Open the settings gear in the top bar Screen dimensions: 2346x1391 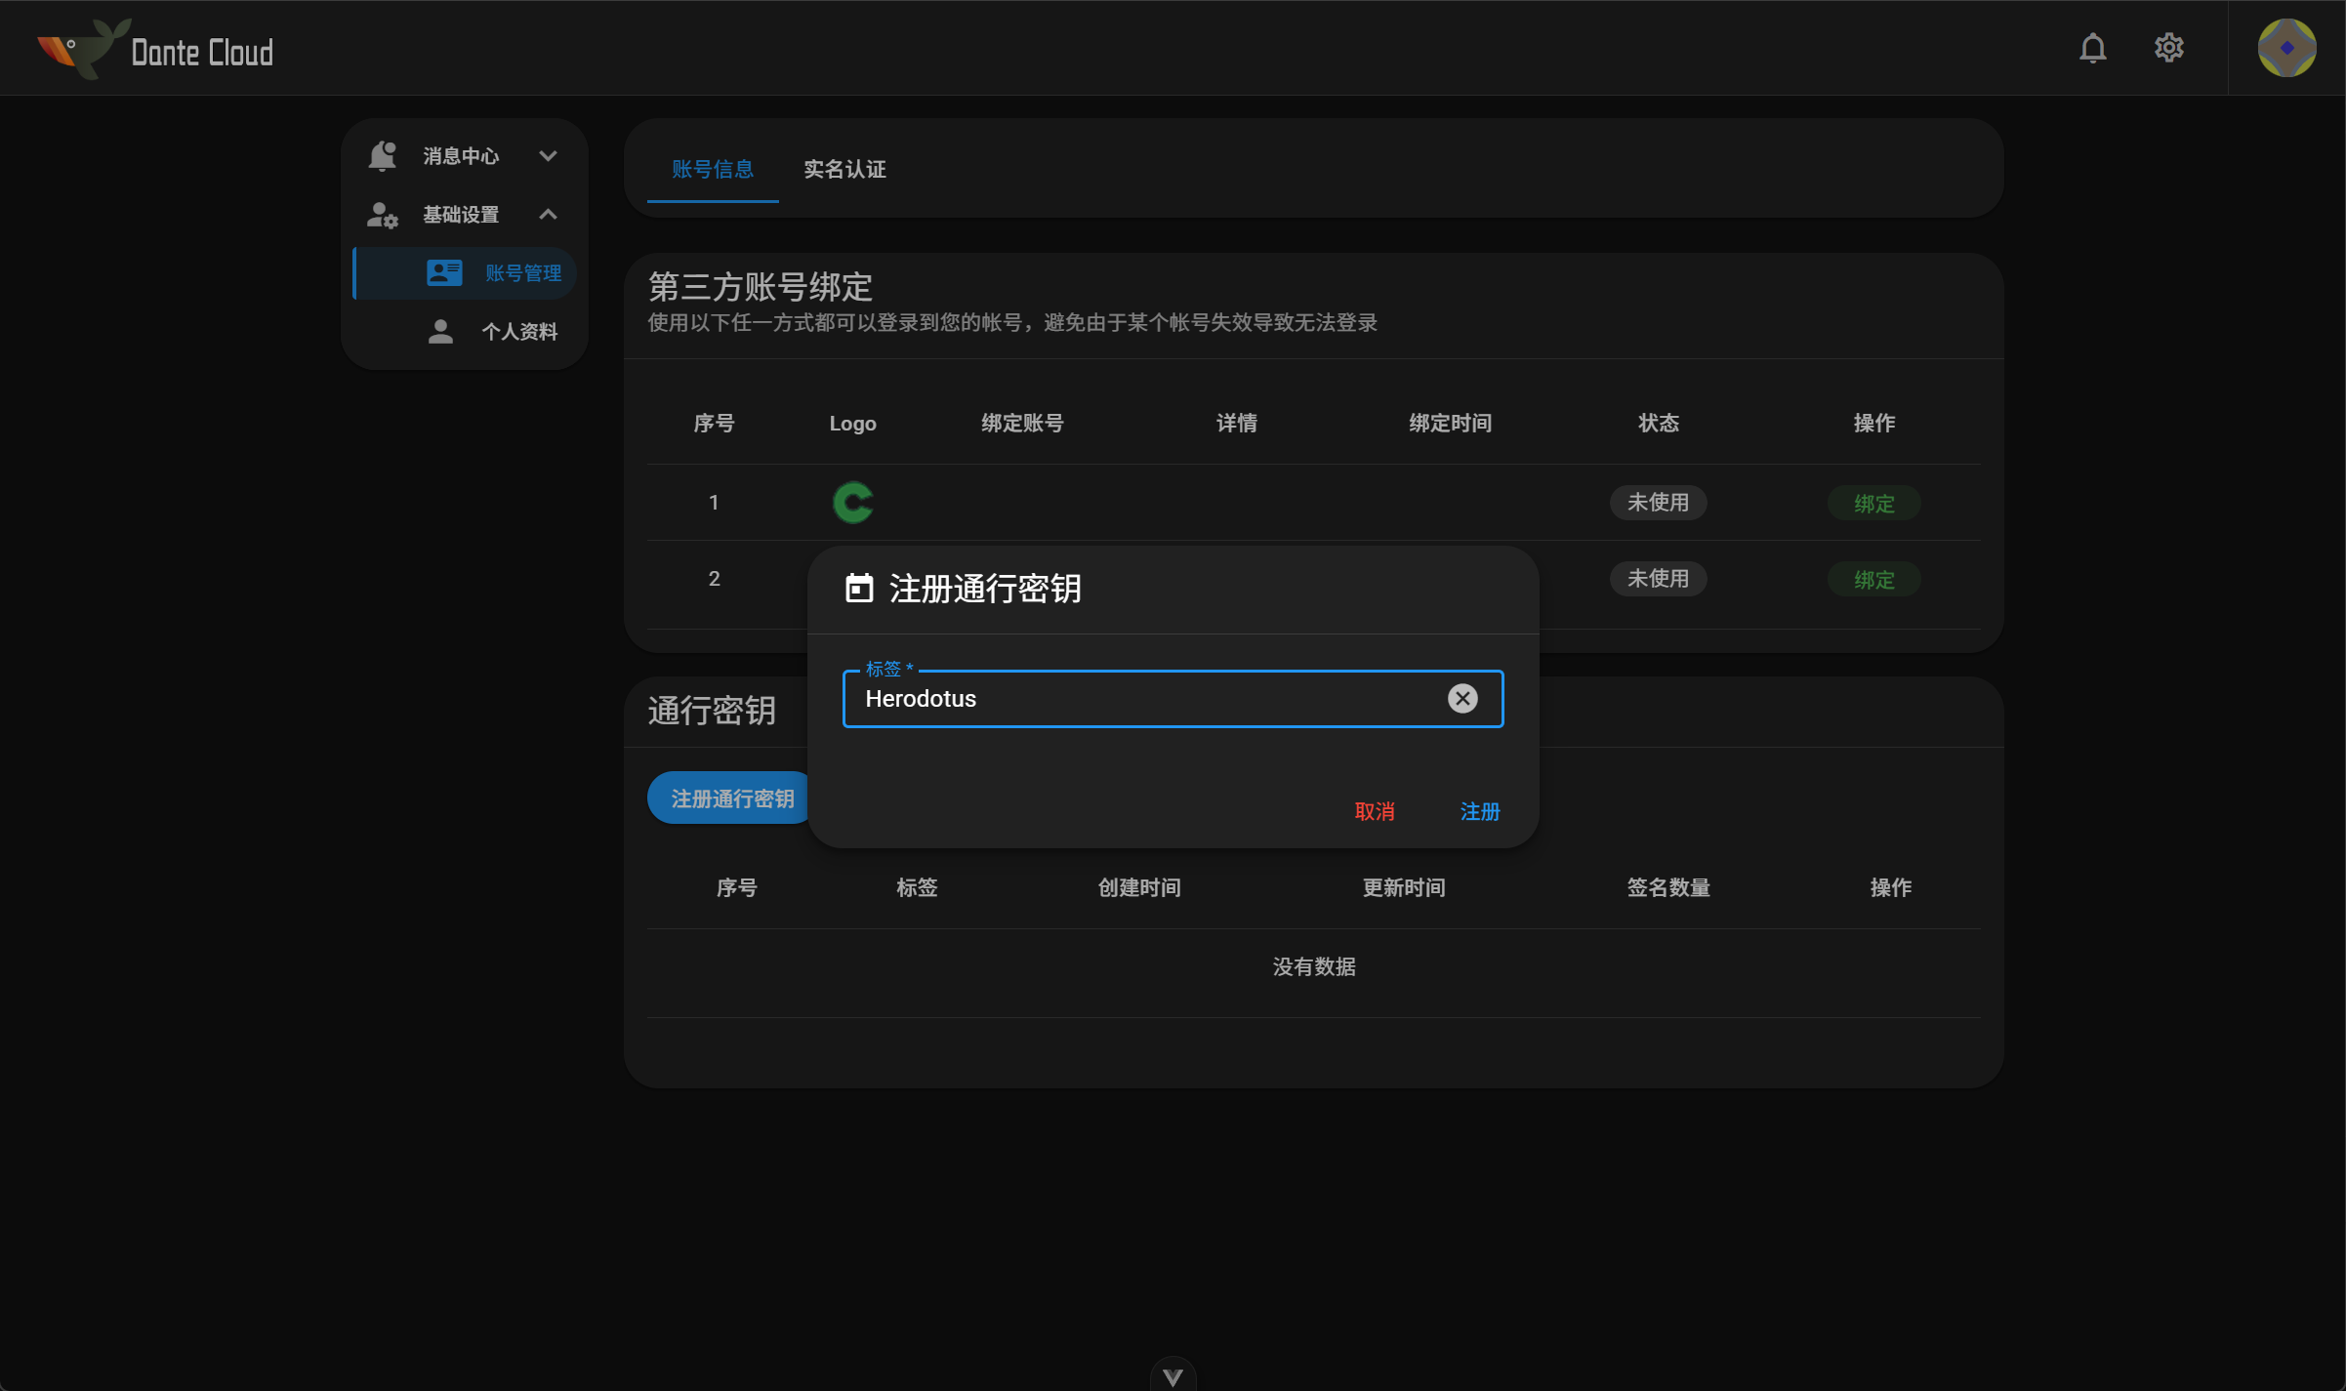2168,47
